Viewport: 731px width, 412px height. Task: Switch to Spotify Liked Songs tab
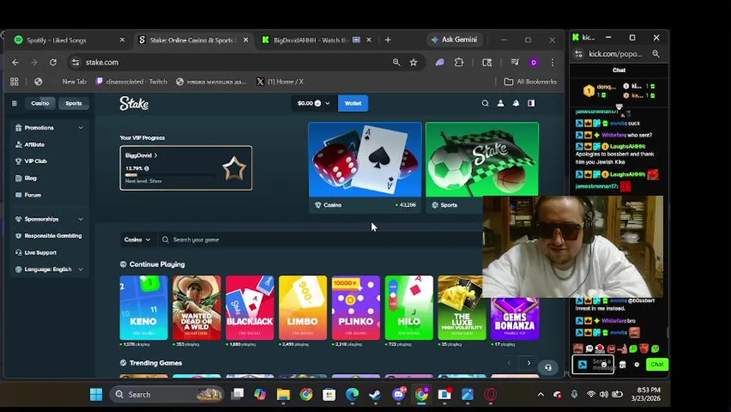pos(69,40)
